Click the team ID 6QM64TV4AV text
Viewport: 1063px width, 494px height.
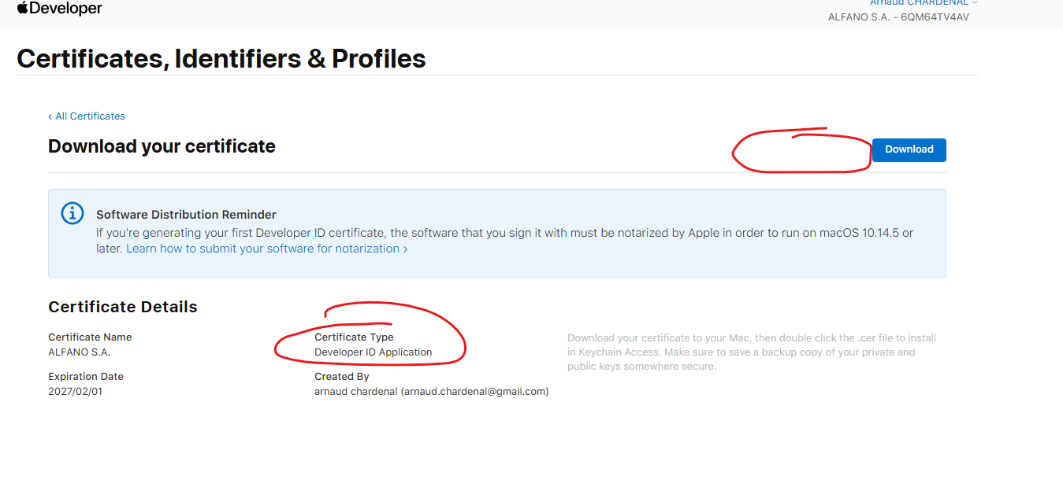935,17
